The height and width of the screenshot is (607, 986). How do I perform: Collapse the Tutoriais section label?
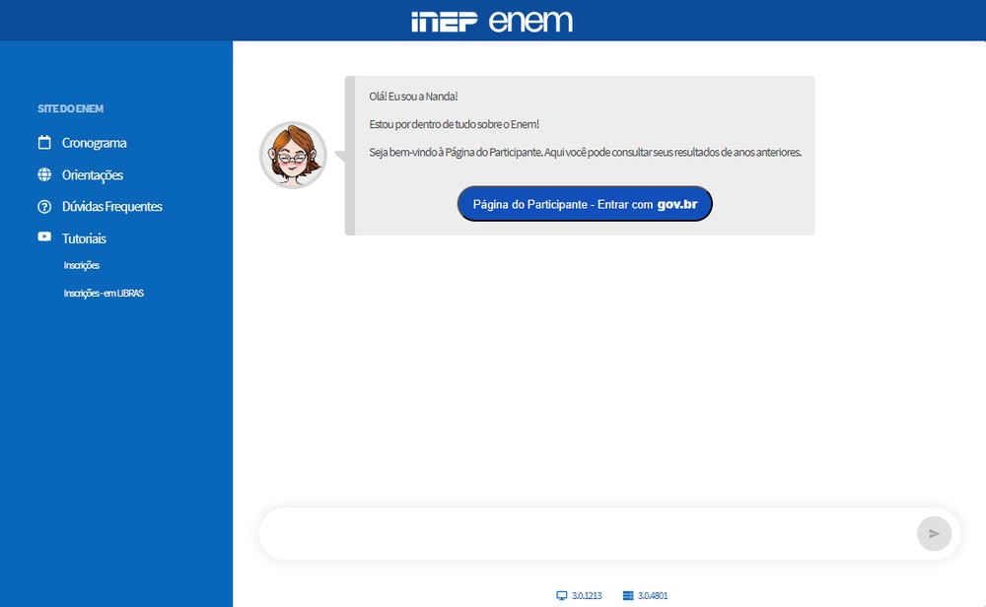tap(84, 238)
